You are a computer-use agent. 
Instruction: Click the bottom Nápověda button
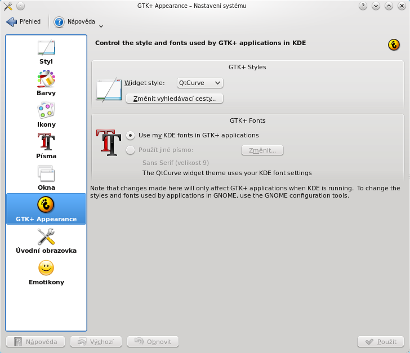coord(35,342)
